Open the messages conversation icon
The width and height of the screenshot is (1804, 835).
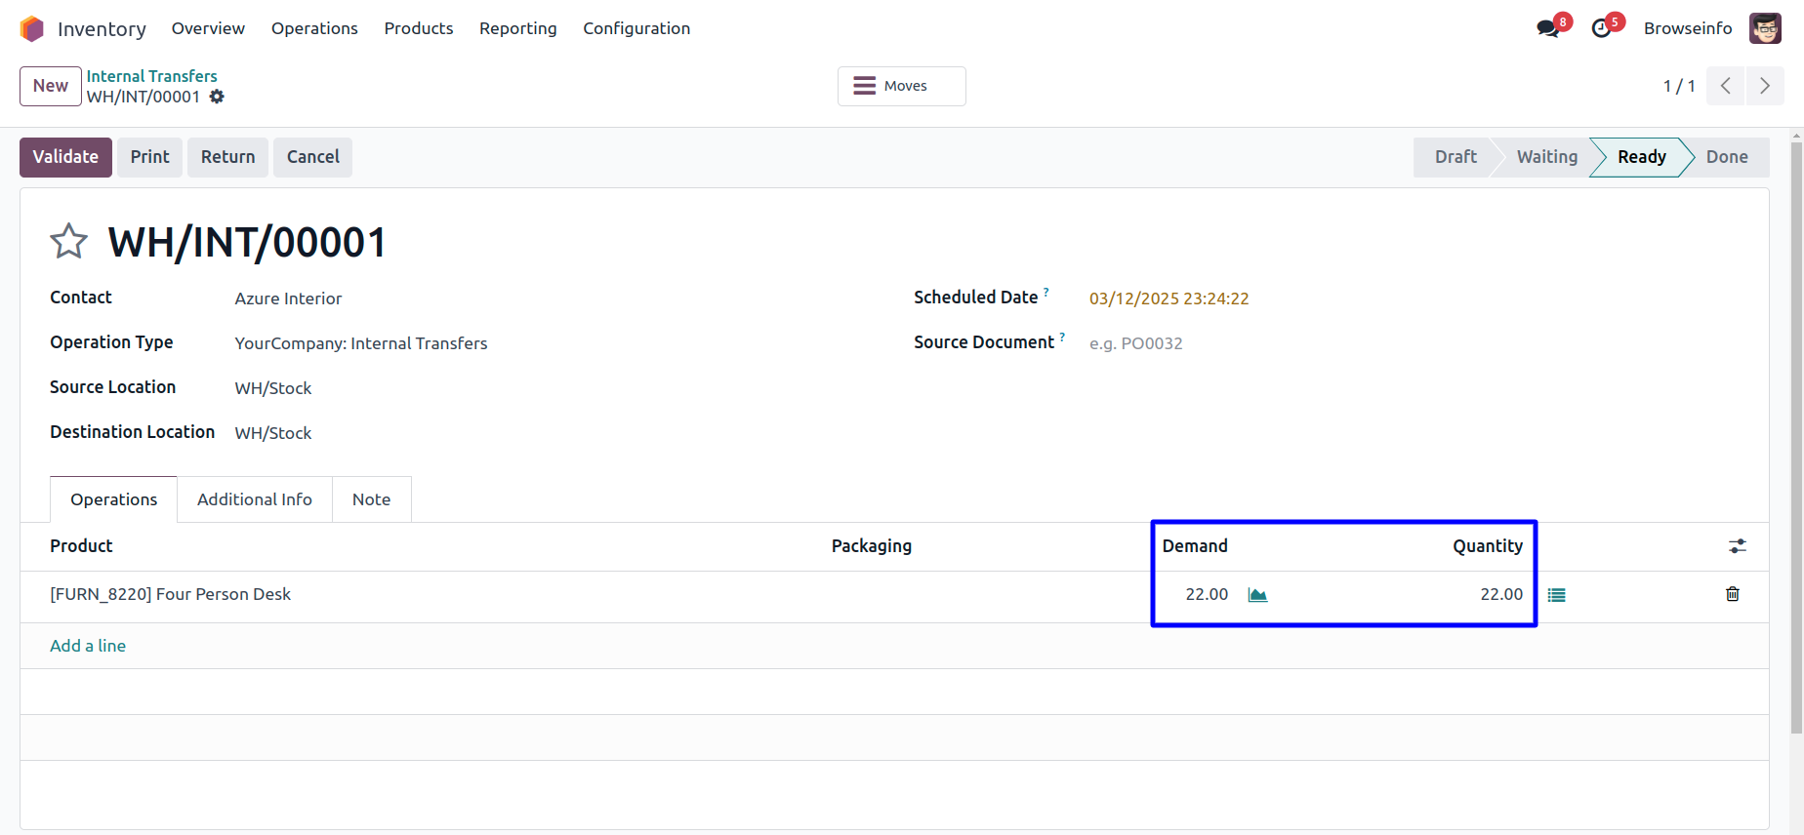point(1547,28)
